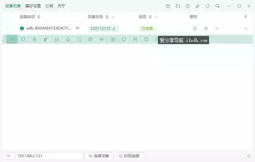This screenshot has width=255, height=162.
Task: Click the device ID text adb-B6GMBYCEXOK7Y...
Action: click(x=49, y=28)
